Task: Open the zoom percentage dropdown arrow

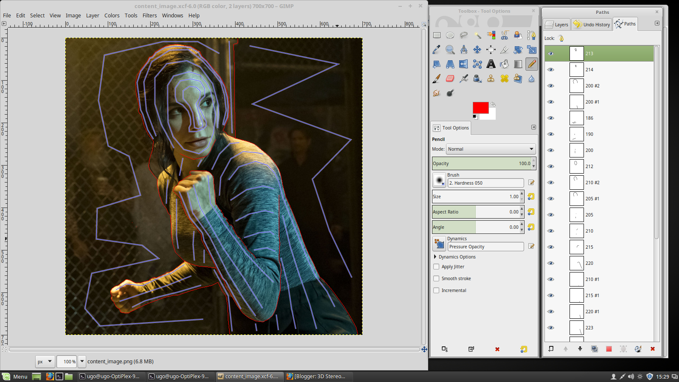Action: [82, 362]
